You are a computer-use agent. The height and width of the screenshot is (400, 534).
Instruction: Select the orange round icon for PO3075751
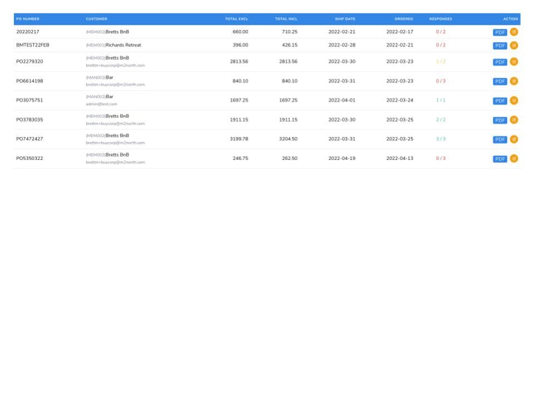514,101
